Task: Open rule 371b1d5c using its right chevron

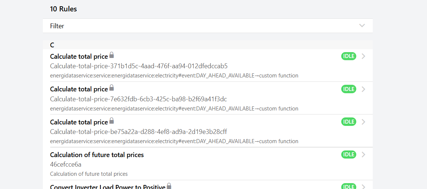Action: [363, 56]
